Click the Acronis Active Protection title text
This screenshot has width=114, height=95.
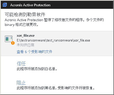30,5
